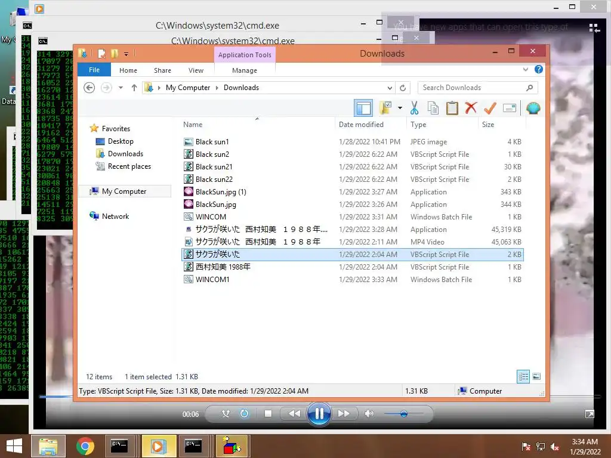611x458 pixels.
Task: Toggle shuffle in the media player
Action: click(226, 414)
